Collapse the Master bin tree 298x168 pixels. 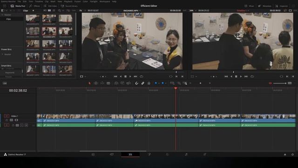[2, 14]
